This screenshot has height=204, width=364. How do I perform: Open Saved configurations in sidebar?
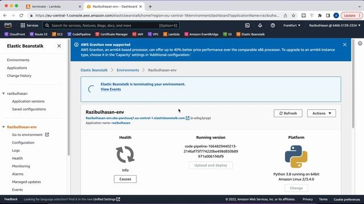tap(29, 109)
